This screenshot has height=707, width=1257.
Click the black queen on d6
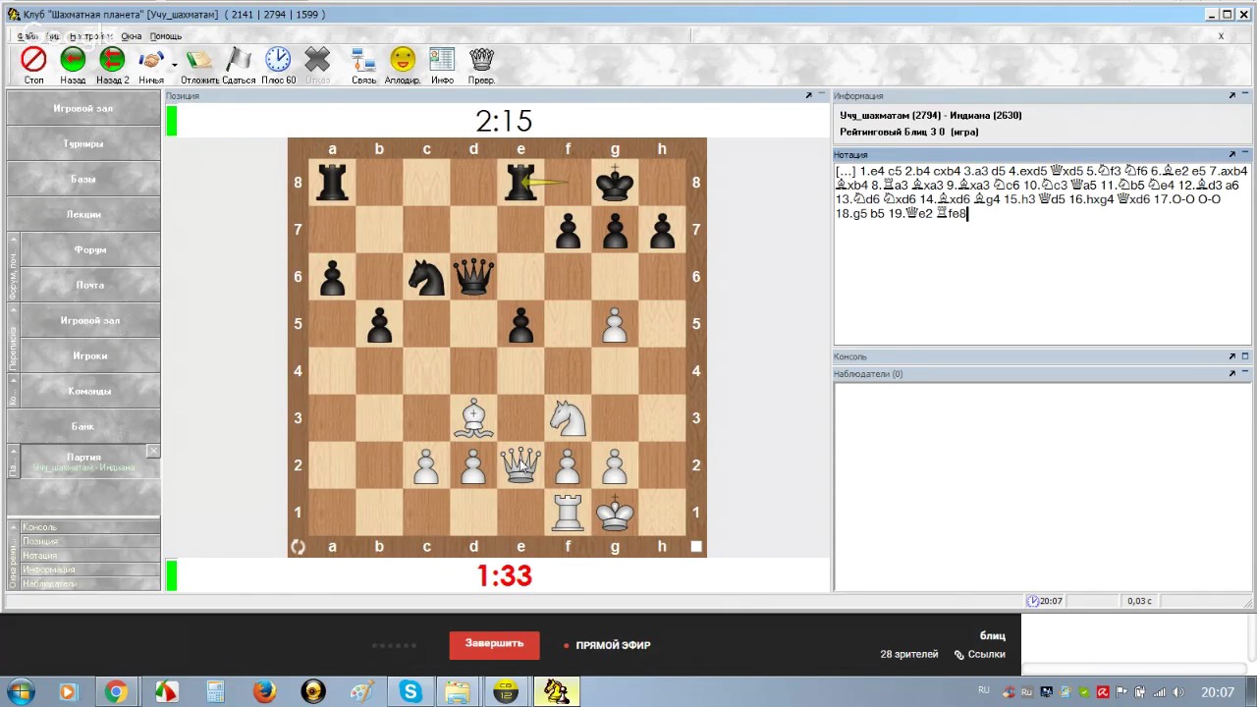[x=473, y=276]
